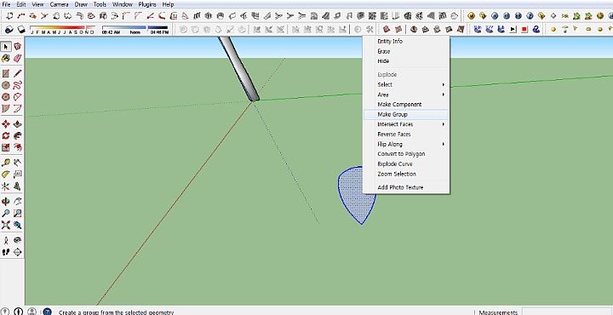Activate the Zoom Window tool
613x315 pixels.
point(17,214)
